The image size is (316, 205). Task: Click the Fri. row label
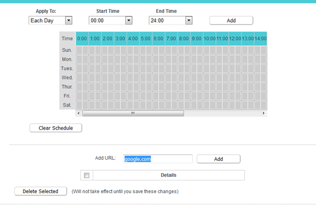67,96
